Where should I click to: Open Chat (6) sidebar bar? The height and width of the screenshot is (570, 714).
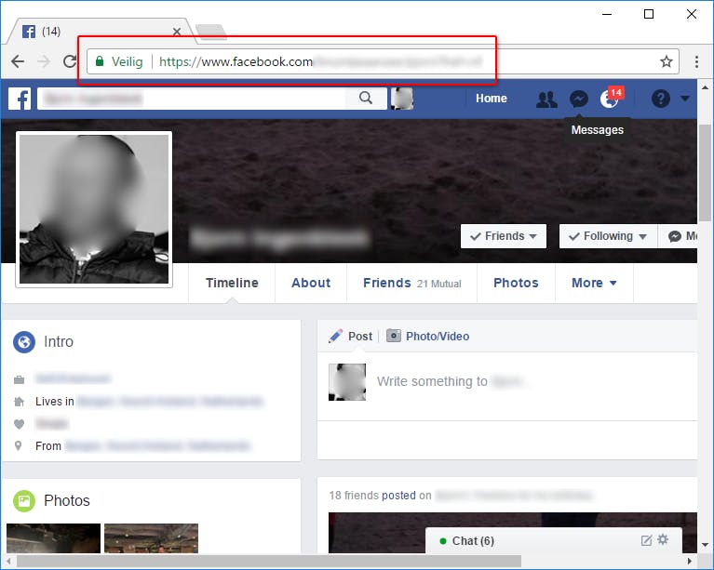553,541
